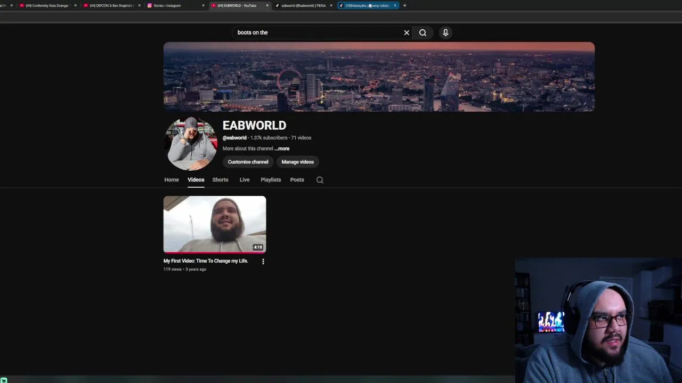Click the EABWORLD channel name heading
This screenshot has height=383, width=682.
pos(254,126)
